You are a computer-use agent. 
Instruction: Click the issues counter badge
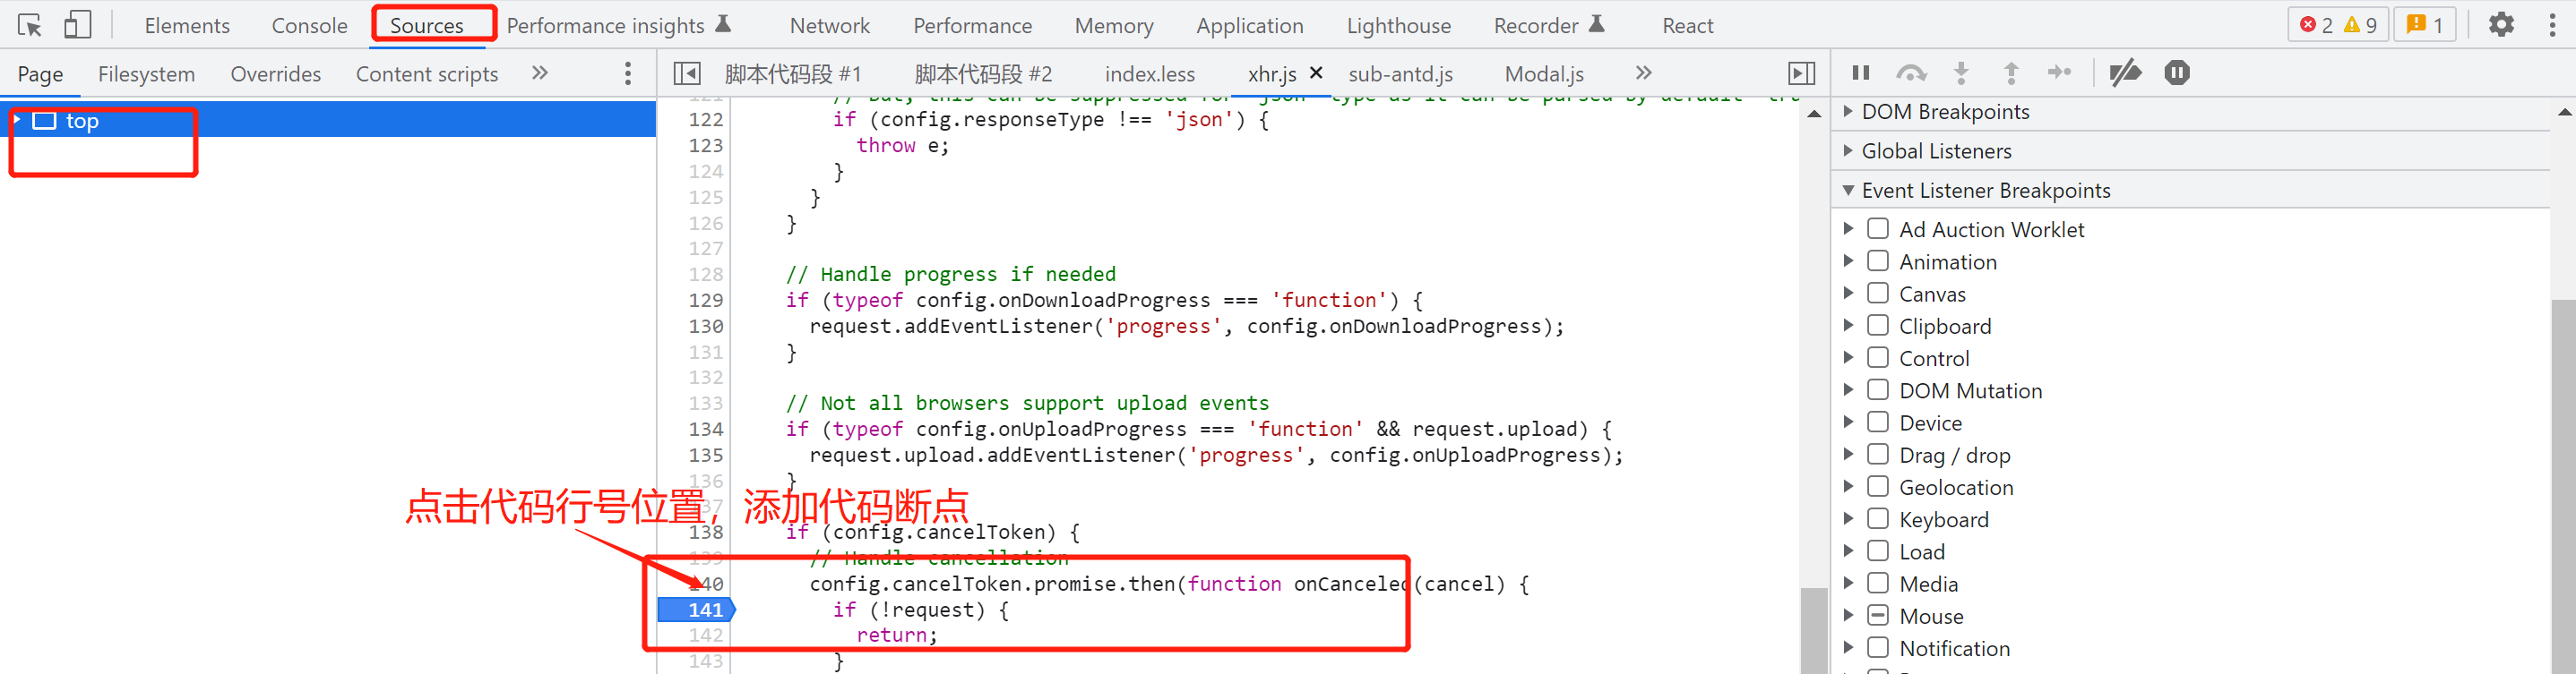2424,25
